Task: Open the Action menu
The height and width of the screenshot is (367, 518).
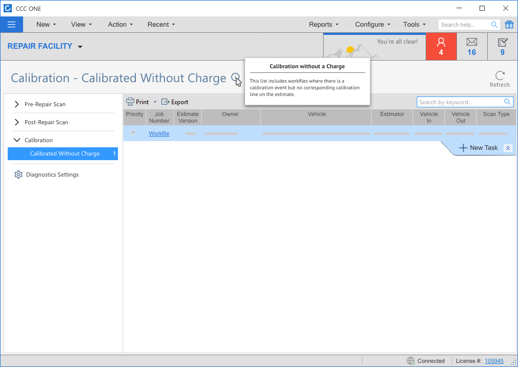Action: pos(120,25)
